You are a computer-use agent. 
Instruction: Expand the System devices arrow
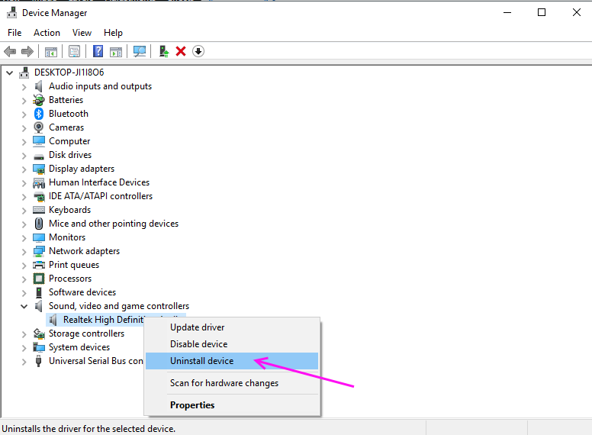click(x=24, y=348)
